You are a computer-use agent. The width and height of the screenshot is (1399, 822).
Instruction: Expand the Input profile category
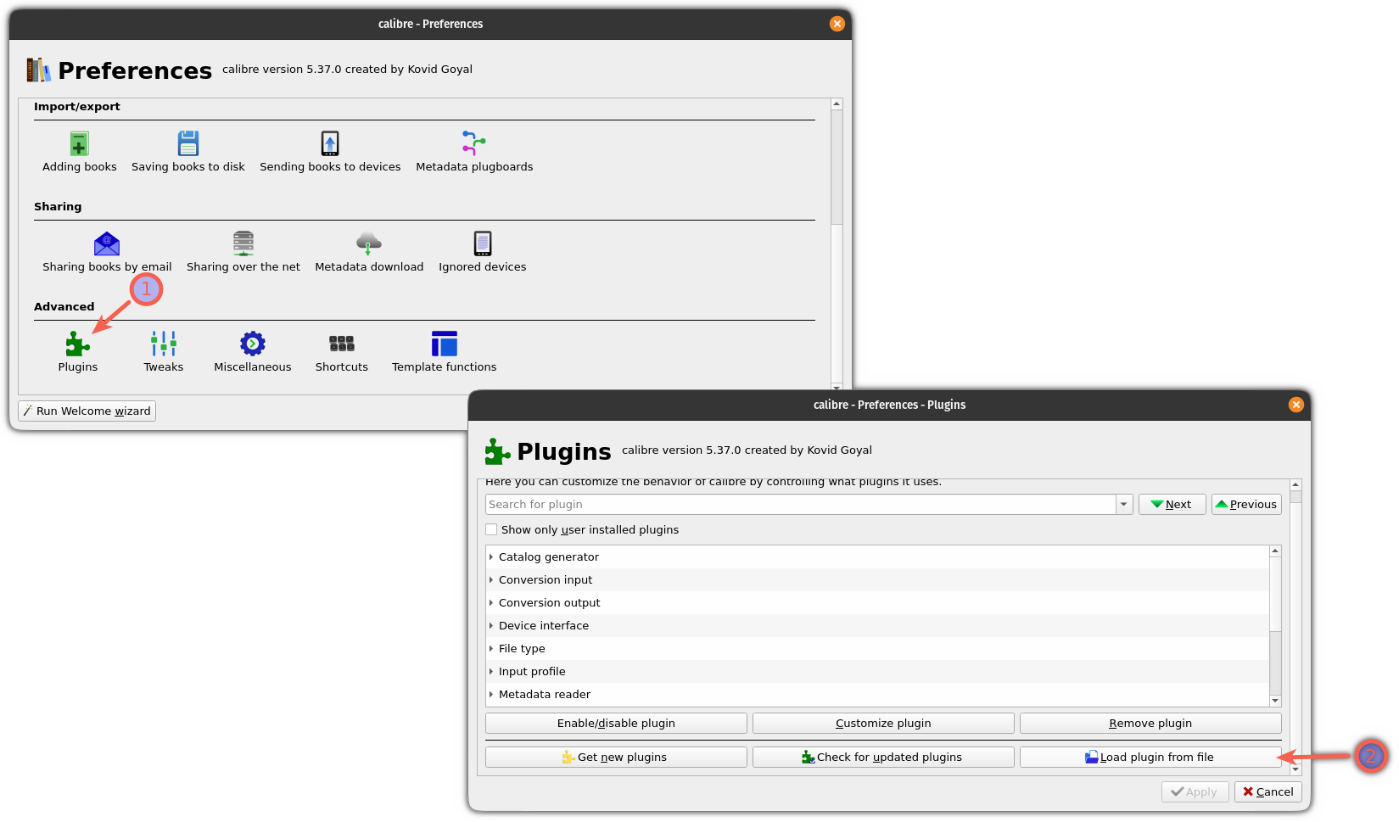491,671
